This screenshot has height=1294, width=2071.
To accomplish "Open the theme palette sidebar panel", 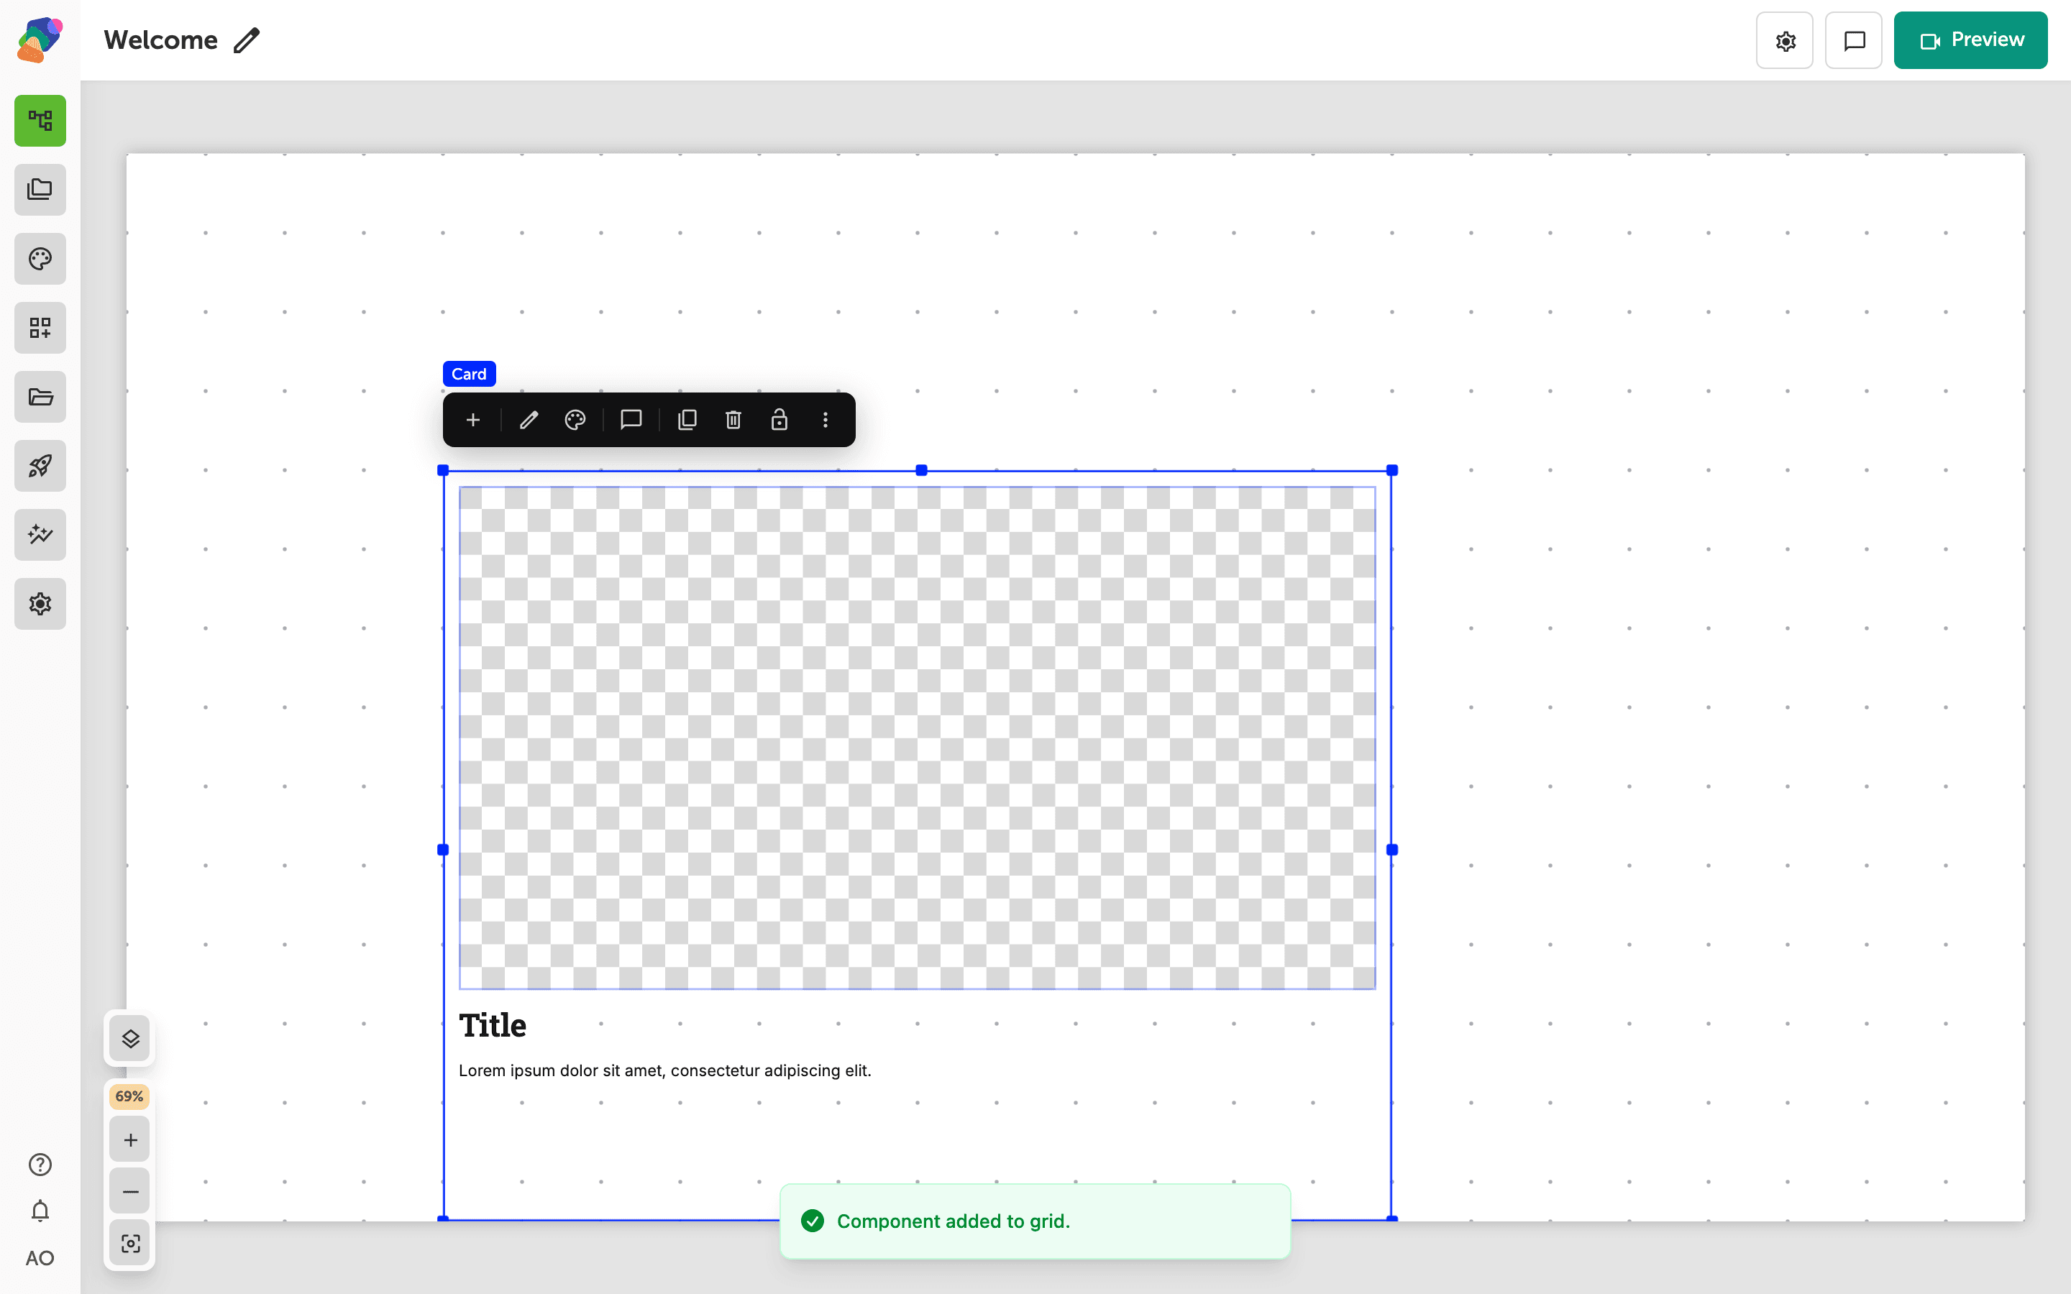I will point(40,259).
